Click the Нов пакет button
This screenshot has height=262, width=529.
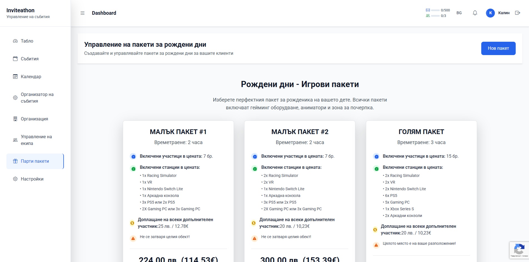click(498, 48)
